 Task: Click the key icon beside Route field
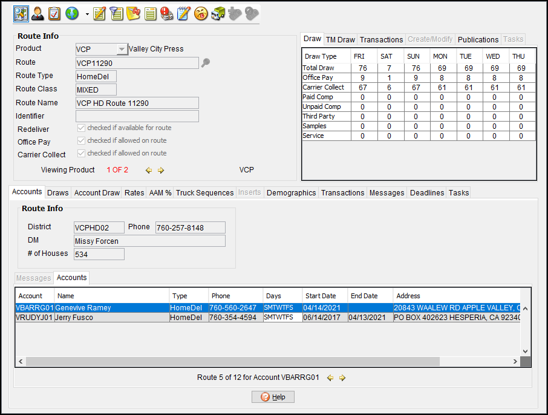click(x=206, y=62)
